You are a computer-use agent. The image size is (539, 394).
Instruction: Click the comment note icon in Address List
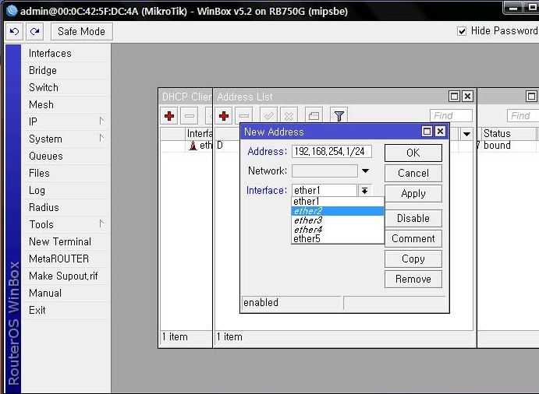click(x=314, y=116)
